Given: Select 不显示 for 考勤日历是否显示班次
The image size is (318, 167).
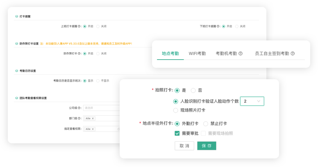Looking at the screenshot, I should click(98, 81).
